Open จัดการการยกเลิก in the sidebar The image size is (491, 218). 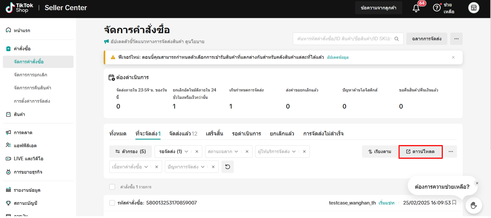[x=30, y=75]
